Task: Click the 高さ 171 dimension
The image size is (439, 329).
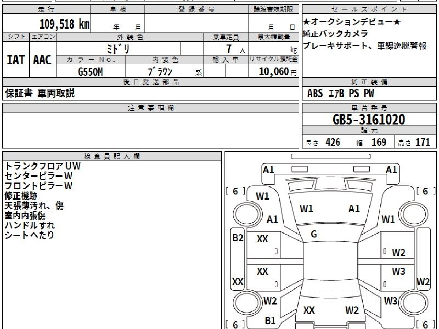Action: [x=414, y=142]
